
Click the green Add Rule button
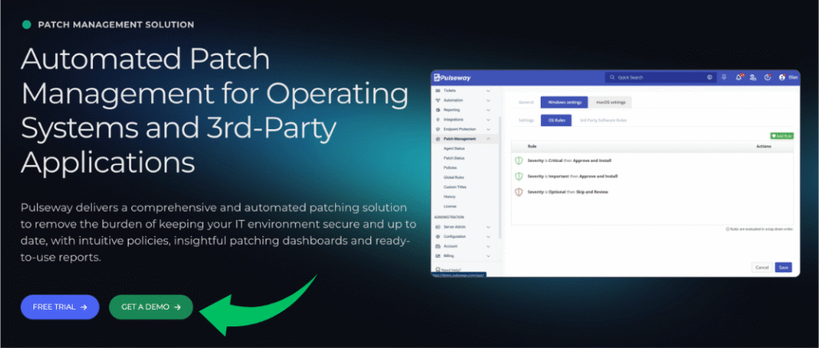click(781, 136)
